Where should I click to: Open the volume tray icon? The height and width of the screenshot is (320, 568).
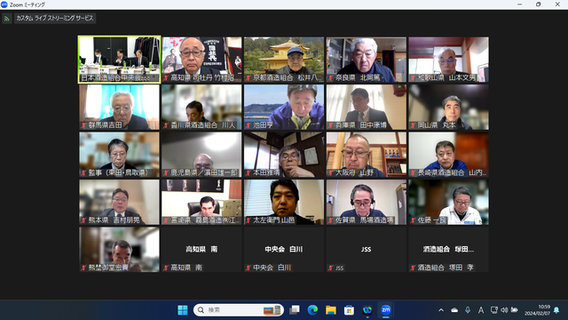point(504,310)
